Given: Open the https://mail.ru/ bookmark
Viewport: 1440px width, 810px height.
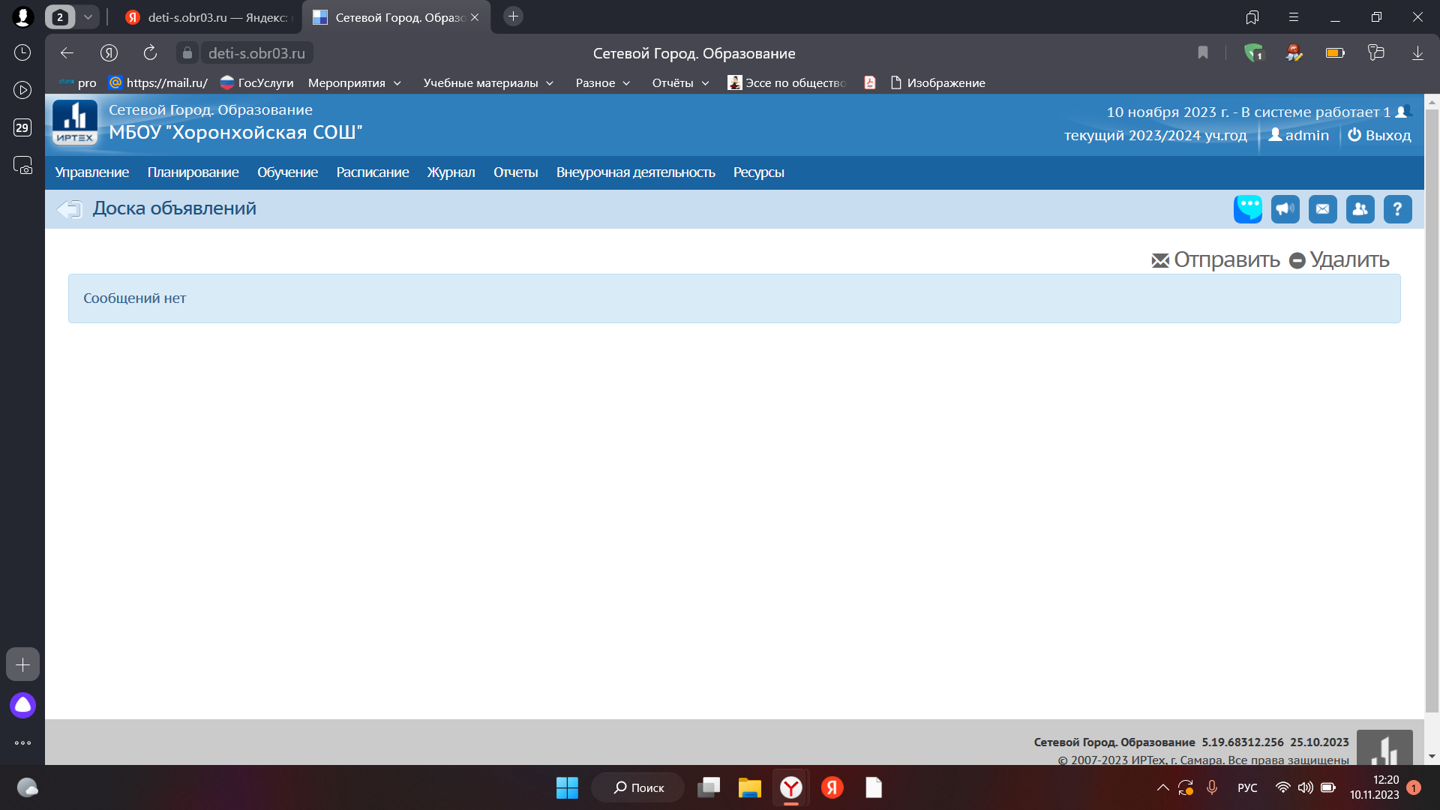Looking at the screenshot, I should [x=158, y=82].
